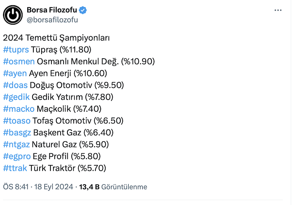Open the #toaso hashtag link
Viewport: 297px width, 205px height.
16,121
